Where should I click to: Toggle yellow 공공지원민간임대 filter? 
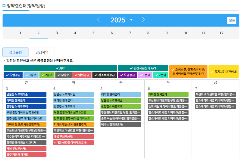click(x=224, y=72)
